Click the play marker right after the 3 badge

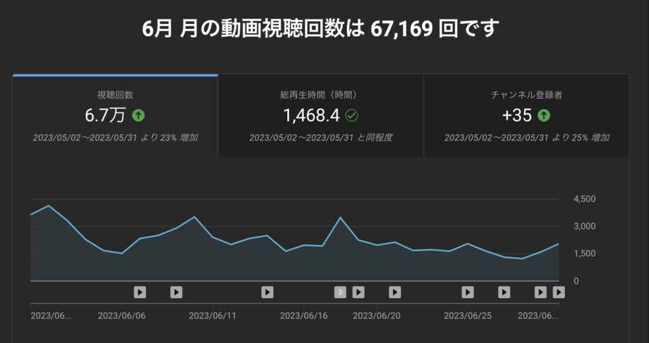[x=358, y=292]
